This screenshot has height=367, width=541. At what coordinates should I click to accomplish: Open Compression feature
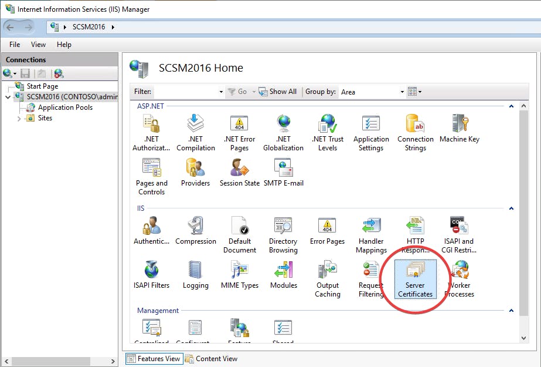pos(196,231)
